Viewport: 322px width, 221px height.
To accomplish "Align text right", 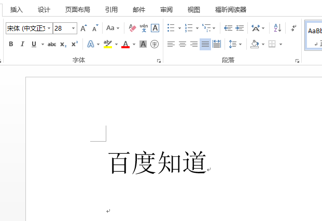I will coord(194,44).
